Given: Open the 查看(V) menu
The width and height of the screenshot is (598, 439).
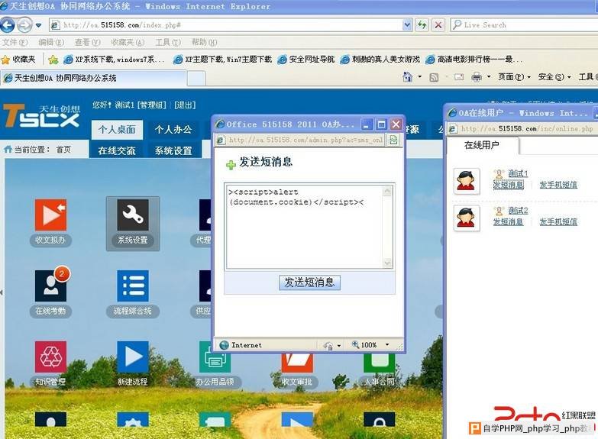Looking at the screenshot, I should 87,42.
